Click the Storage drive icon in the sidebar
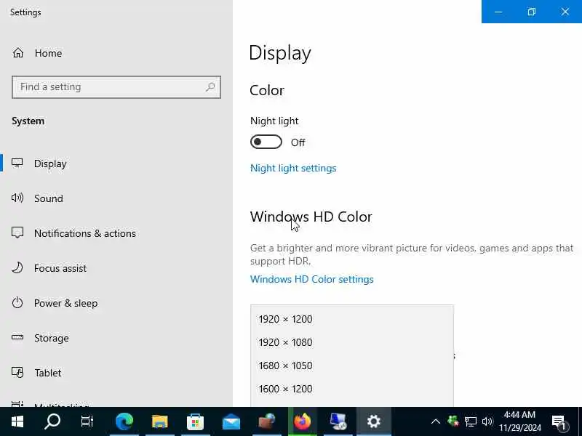This screenshot has height=436, width=582. tap(17, 337)
